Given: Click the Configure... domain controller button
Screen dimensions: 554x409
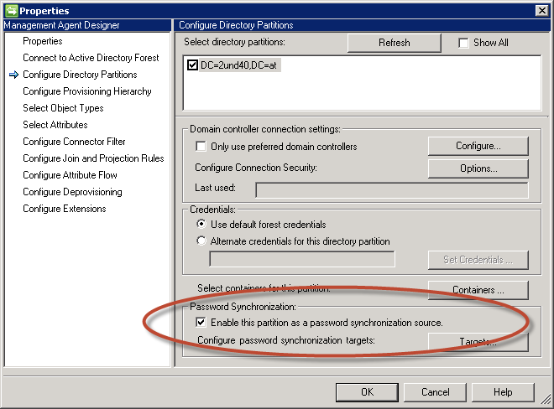Looking at the screenshot, I should 478,146.
